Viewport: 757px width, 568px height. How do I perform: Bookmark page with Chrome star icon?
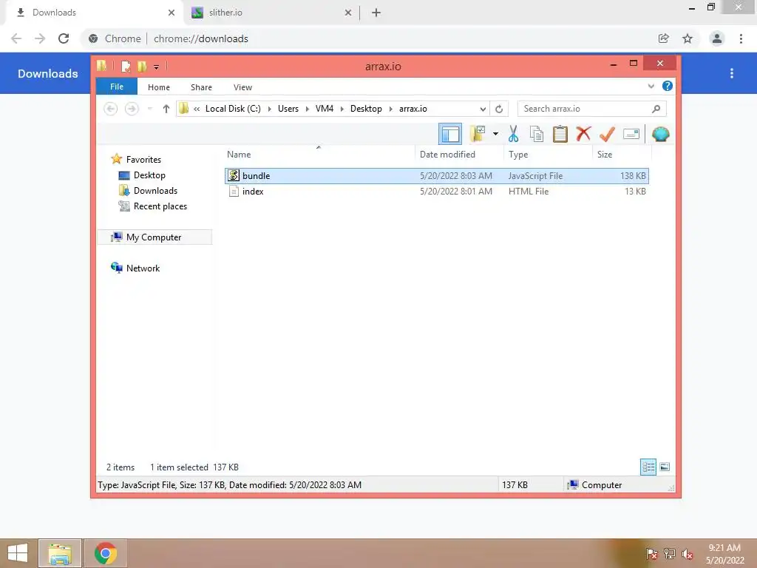click(x=688, y=38)
